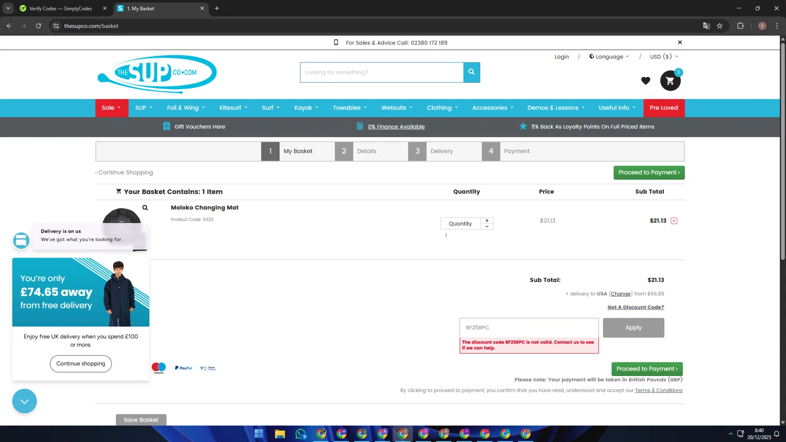
Task: Click 0% Finance Available link
Action: [396, 127]
